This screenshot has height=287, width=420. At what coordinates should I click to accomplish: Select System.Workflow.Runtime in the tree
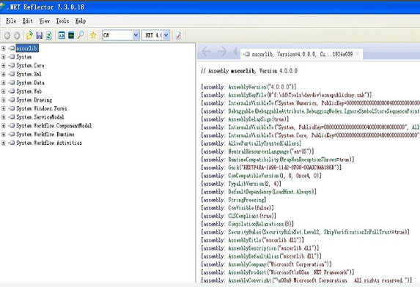pyautogui.click(x=45, y=134)
